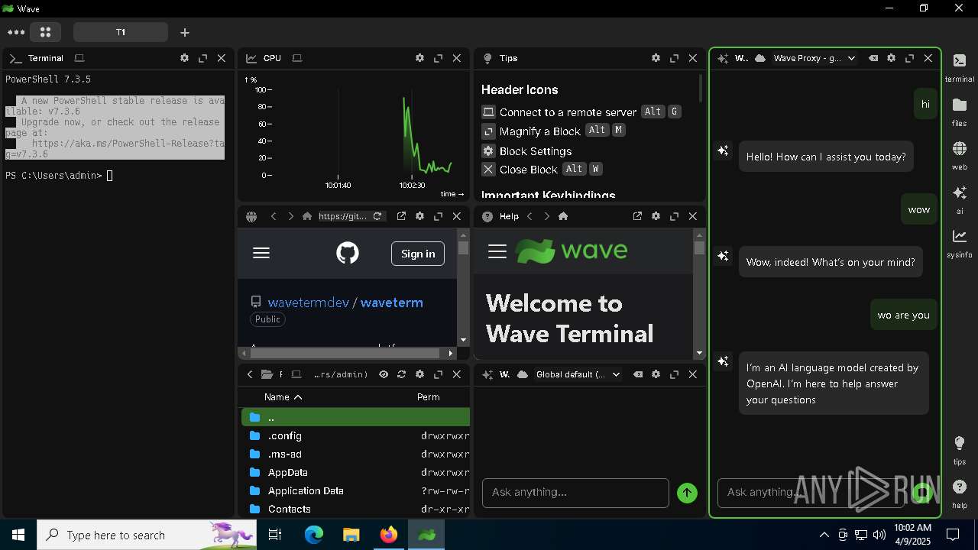Focus Ask anything input in Wave Proxy AI block
Viewport: 978px width, 550px height.
tap(810, 493)
